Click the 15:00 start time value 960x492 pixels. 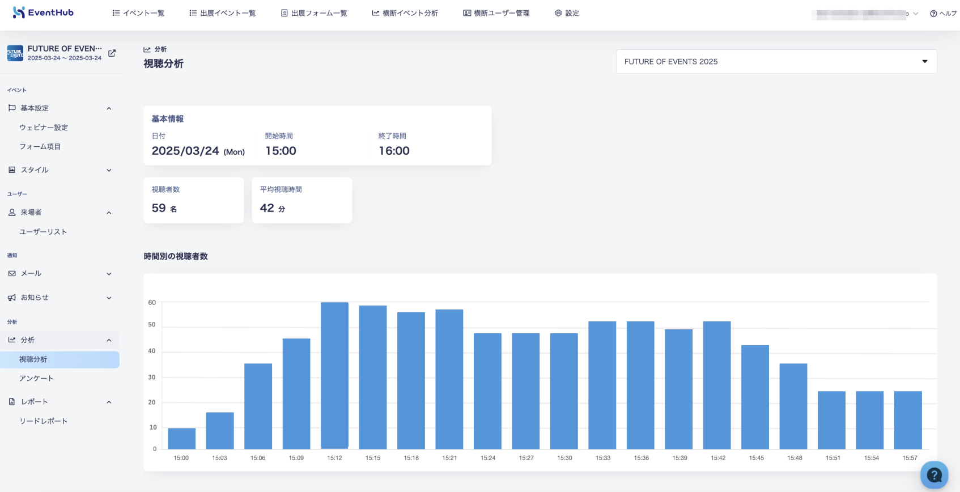(x=281, y=151)
